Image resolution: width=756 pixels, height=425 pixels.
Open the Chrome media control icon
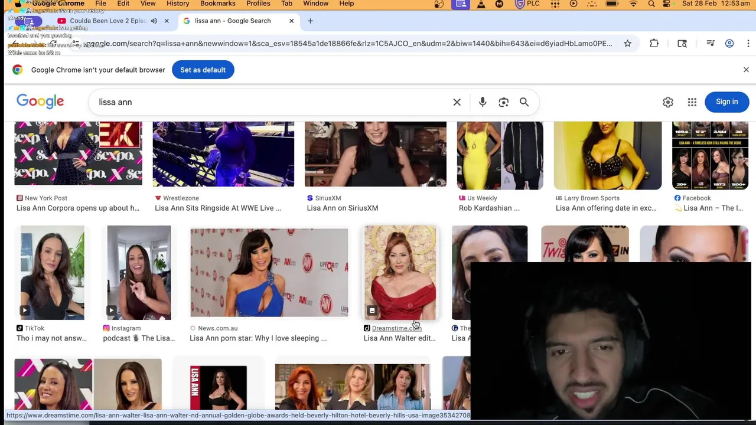(711, 44)
